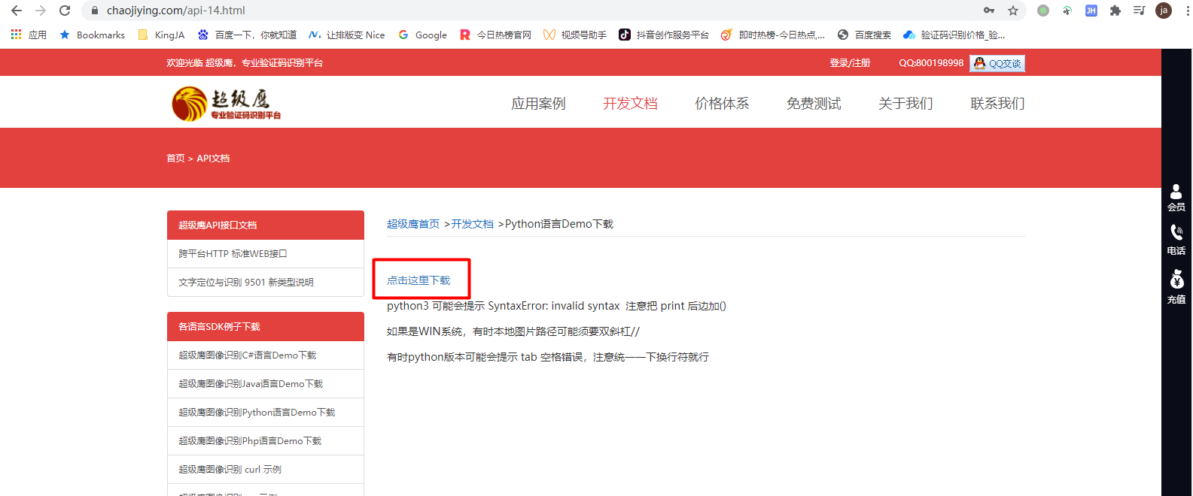Open the 开发文档 menu item
Screen dimensions: 1193x496
click(630, 104)
